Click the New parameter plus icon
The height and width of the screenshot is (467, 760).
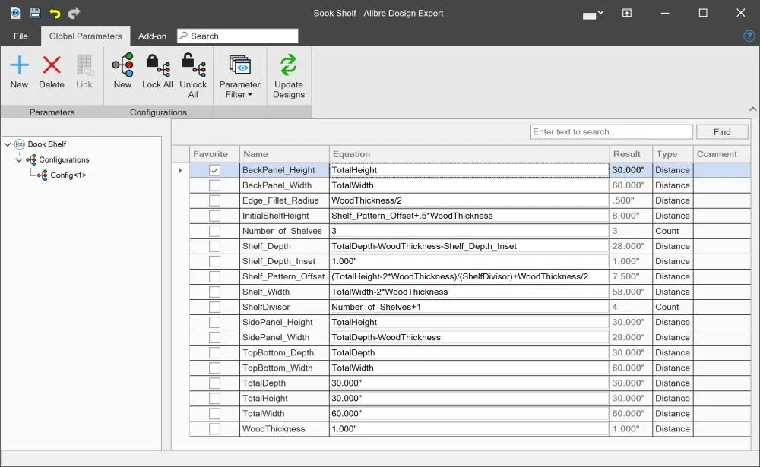coord(20,65)
